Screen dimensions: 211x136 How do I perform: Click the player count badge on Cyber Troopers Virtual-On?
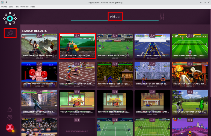[153, 36]
